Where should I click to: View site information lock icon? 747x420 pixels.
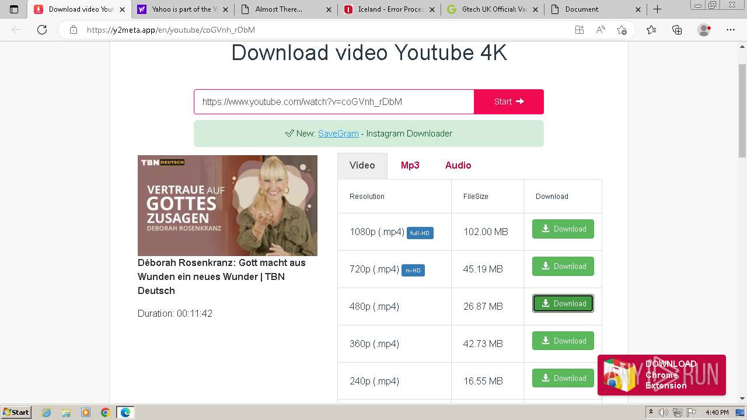[x=74, y=30]
